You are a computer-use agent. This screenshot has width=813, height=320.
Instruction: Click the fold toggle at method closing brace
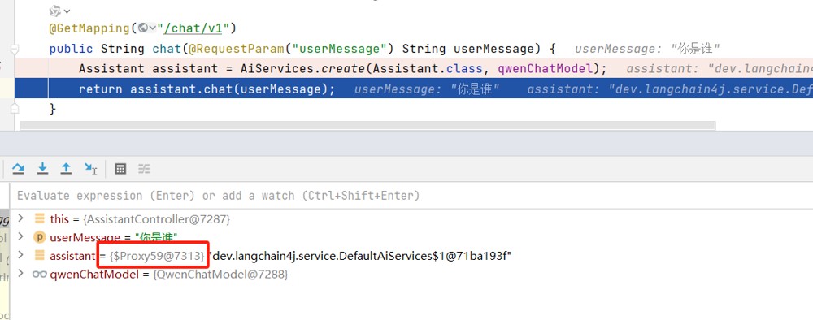pyautogui.click(x=15, y=109)
